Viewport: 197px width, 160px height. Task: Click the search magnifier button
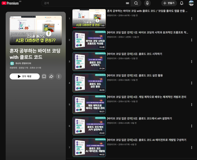136,3
